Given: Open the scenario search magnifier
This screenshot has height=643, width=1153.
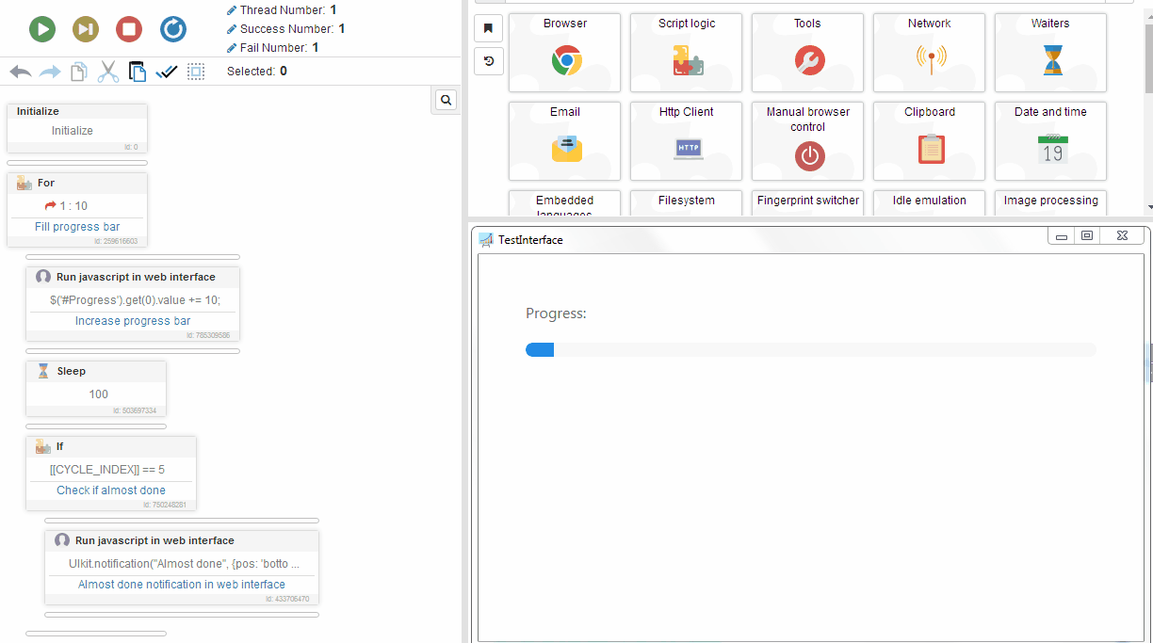Looking at the screenshot, I should 447,100.
